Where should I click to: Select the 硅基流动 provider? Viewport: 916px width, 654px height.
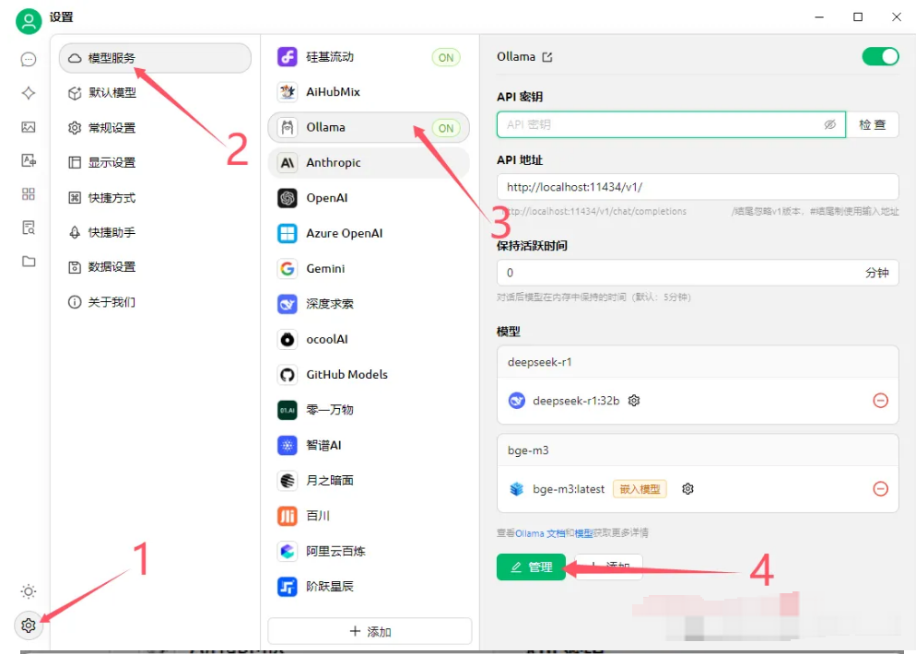pyautogui.click(x=369, y=56)
